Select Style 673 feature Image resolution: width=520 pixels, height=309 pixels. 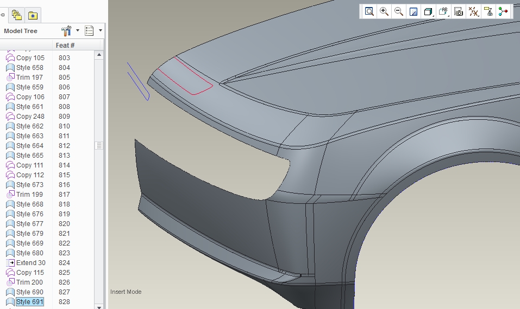pos(30,185)
